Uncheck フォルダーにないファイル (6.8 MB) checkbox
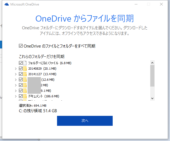The width and height of the screenshot is (170, 141). pyautogui.click(x=21, y=63)
